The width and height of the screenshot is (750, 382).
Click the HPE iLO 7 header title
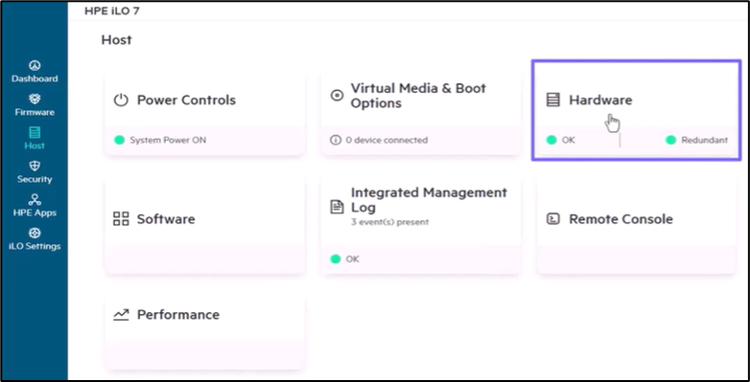(x=112, y=11)
